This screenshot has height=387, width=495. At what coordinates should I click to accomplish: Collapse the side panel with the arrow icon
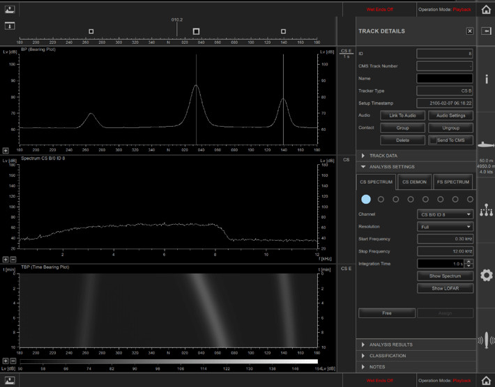click(x=486, y=31)
